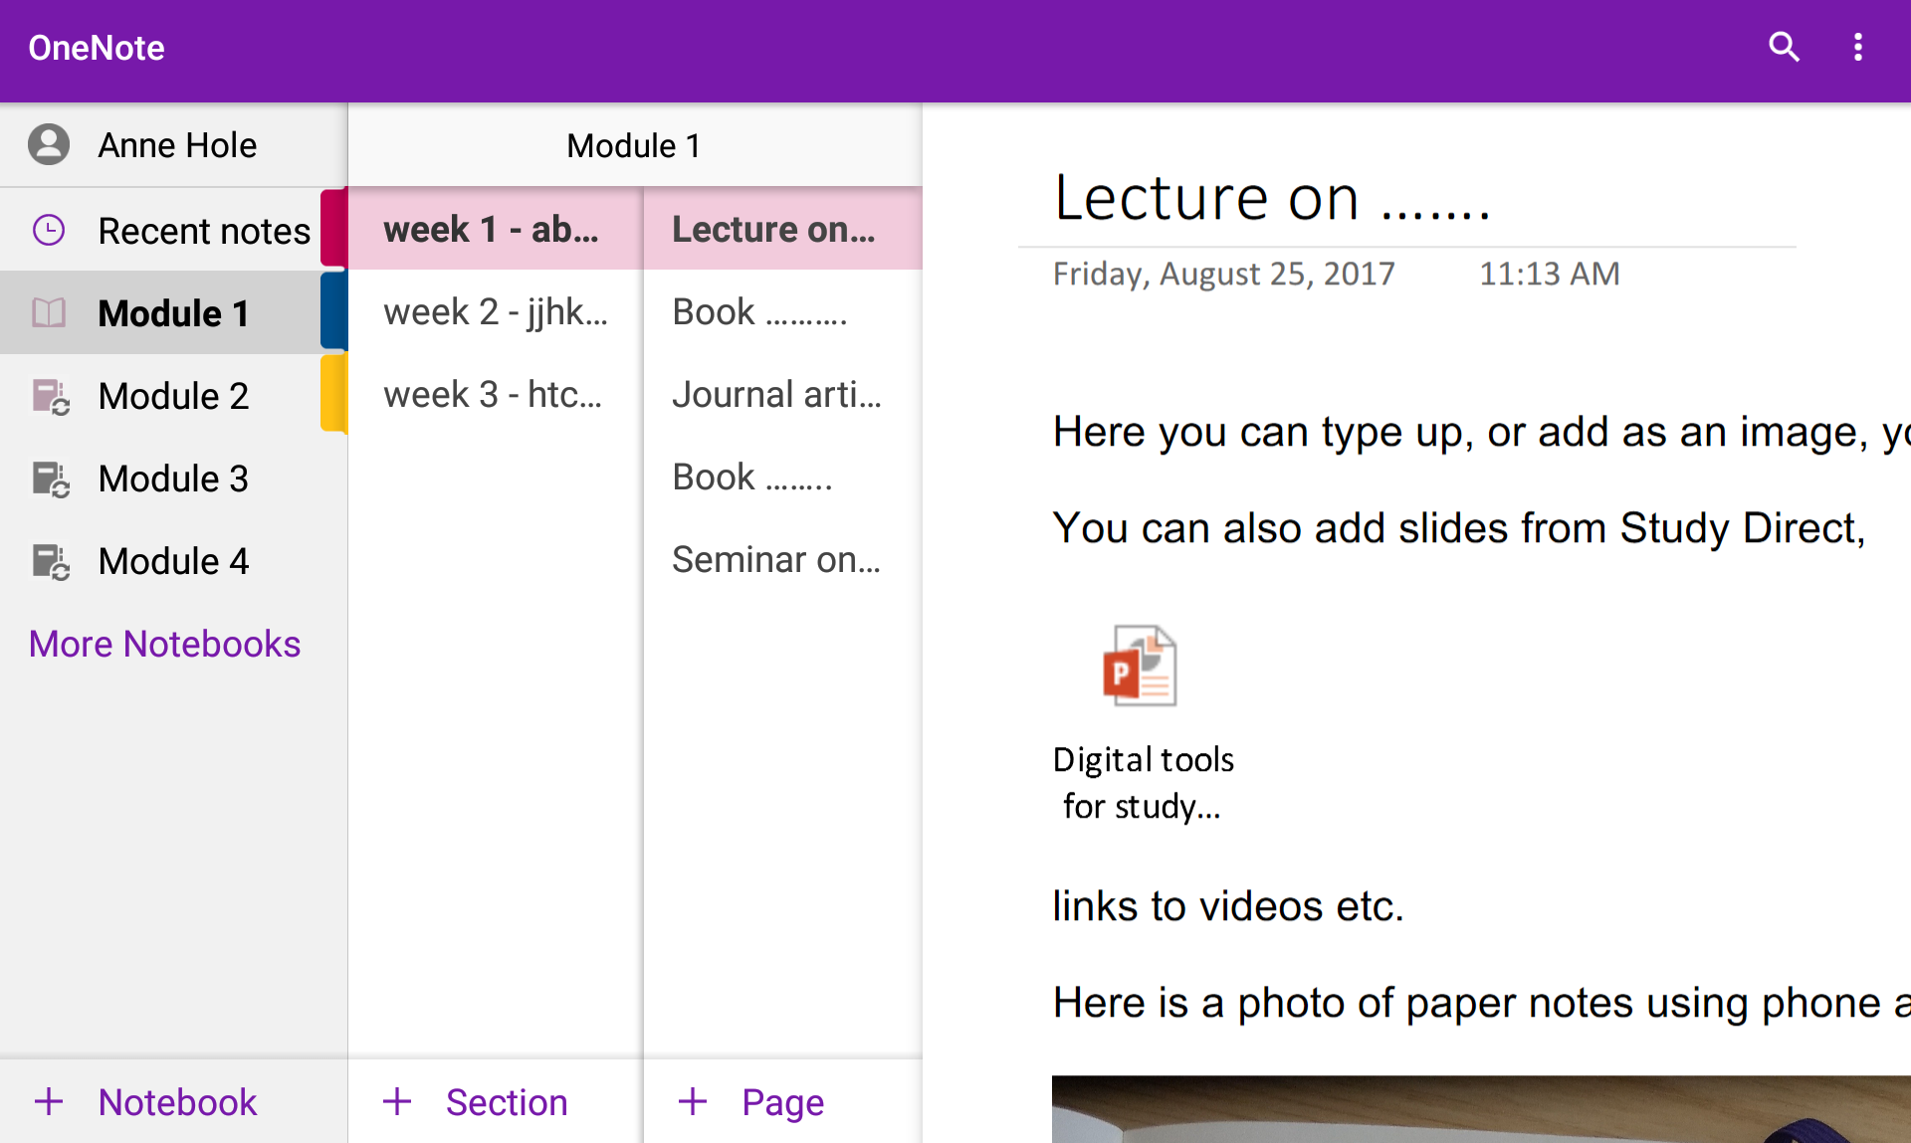Expand the More Notebooks section
1911x1143 pixels.
[x=164, y=644]
